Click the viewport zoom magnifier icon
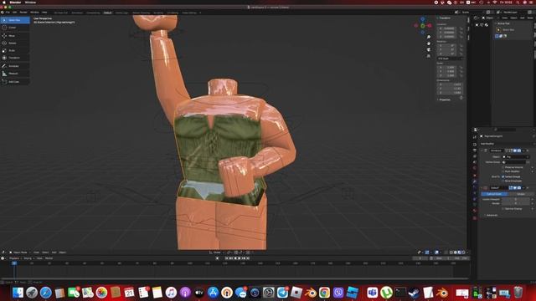The width and height of the screenshot is (536, 301). [429, 37]
